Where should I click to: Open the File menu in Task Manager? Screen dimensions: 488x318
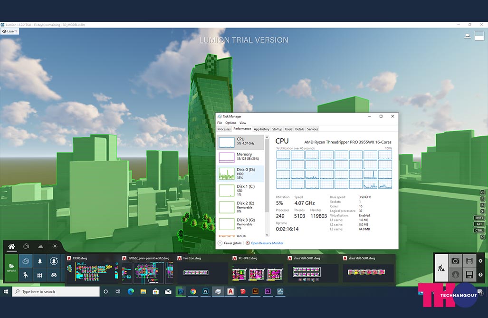220,123
